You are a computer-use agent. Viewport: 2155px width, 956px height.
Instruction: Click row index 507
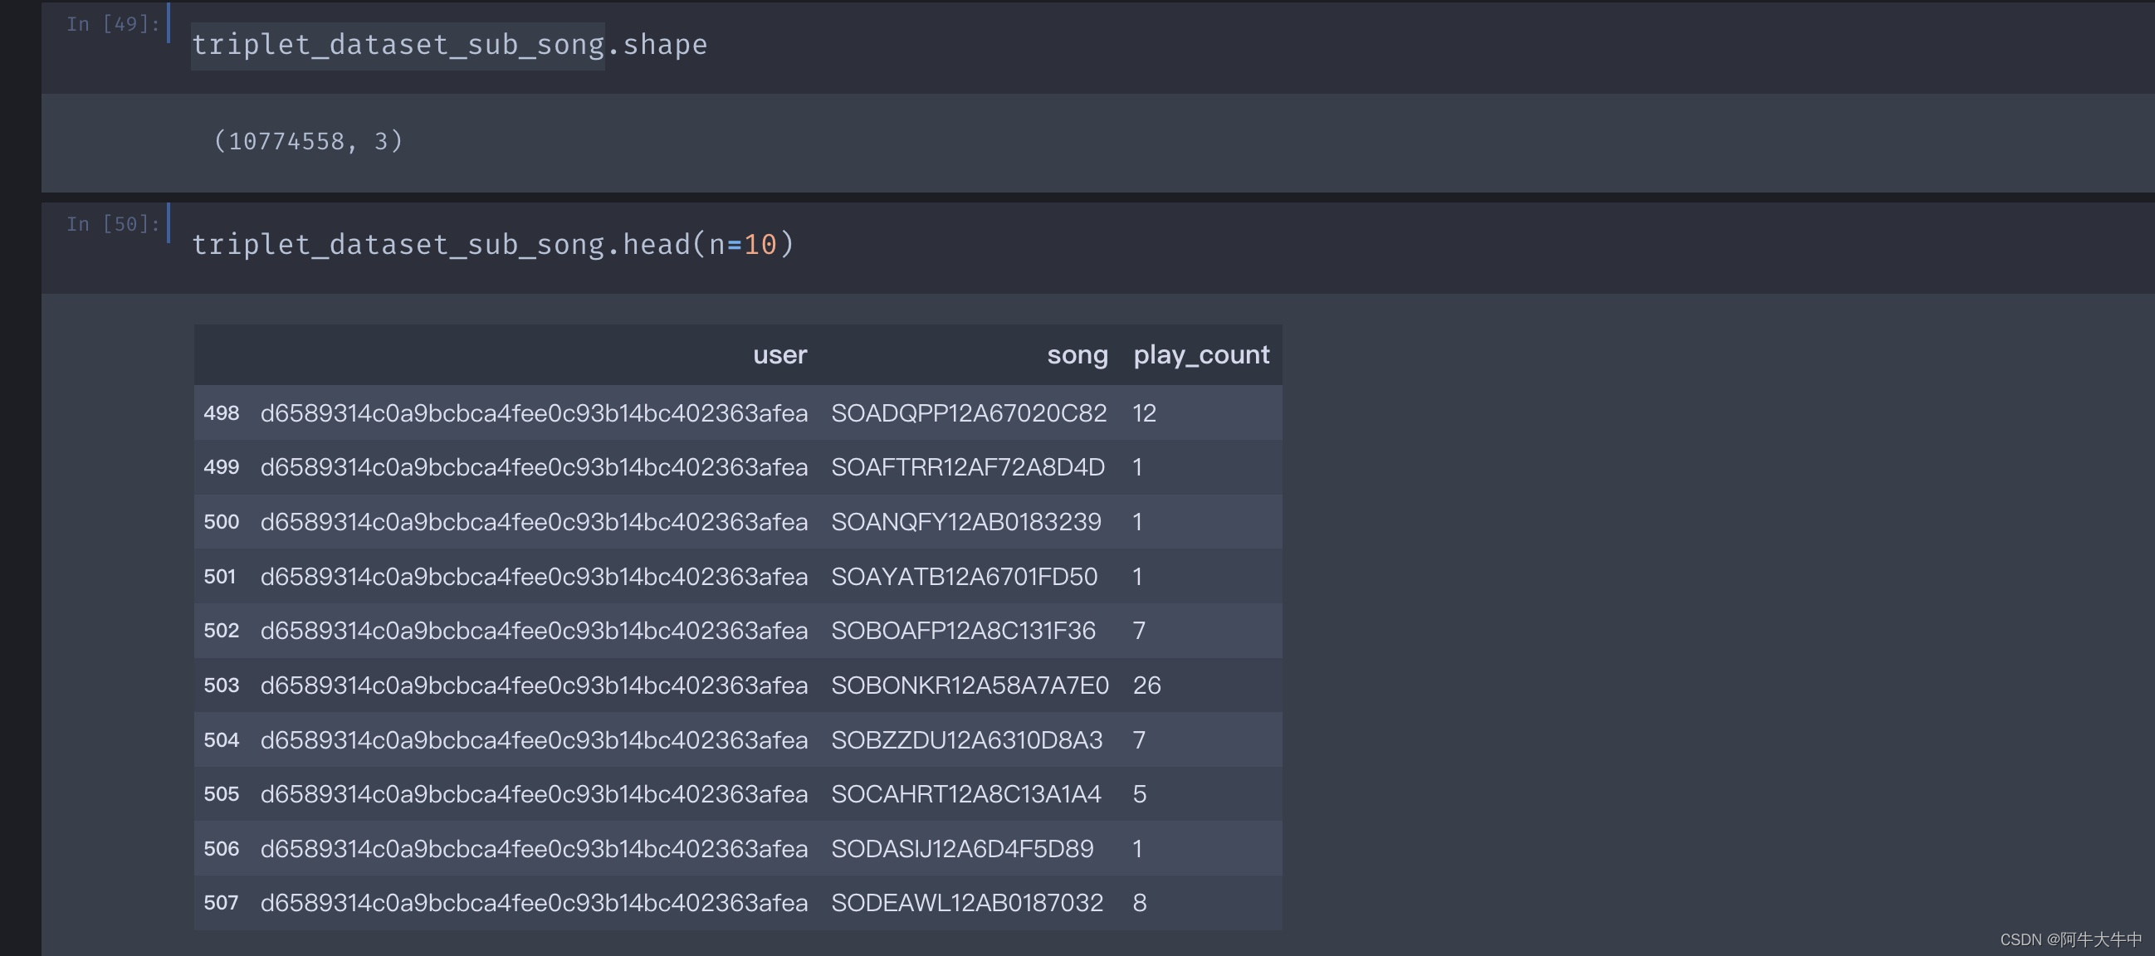[222, 904]
